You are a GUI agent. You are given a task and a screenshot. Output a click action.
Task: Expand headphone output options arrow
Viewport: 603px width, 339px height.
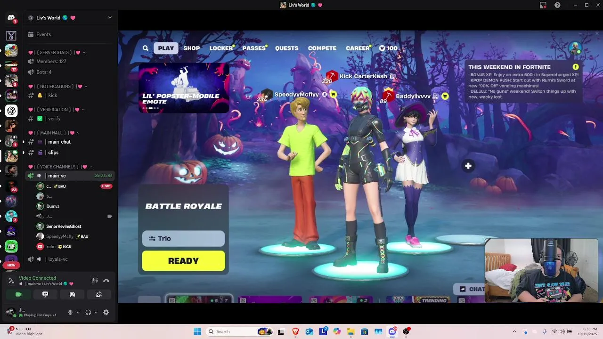click(x=96, y=312)
